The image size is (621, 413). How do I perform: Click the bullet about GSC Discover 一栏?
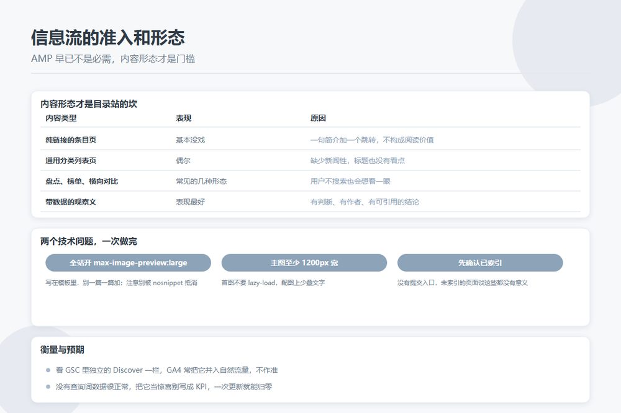pos(166,370)
